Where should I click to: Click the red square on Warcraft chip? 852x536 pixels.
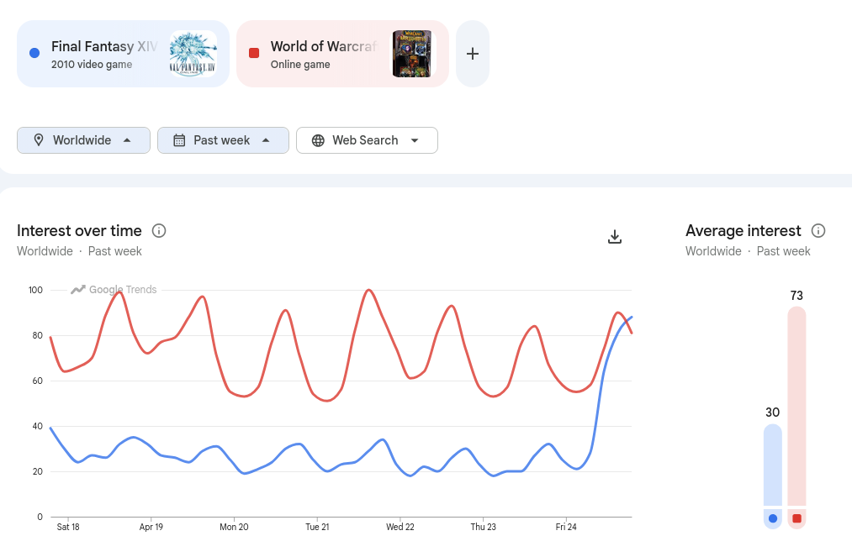[x=254, y=53]
